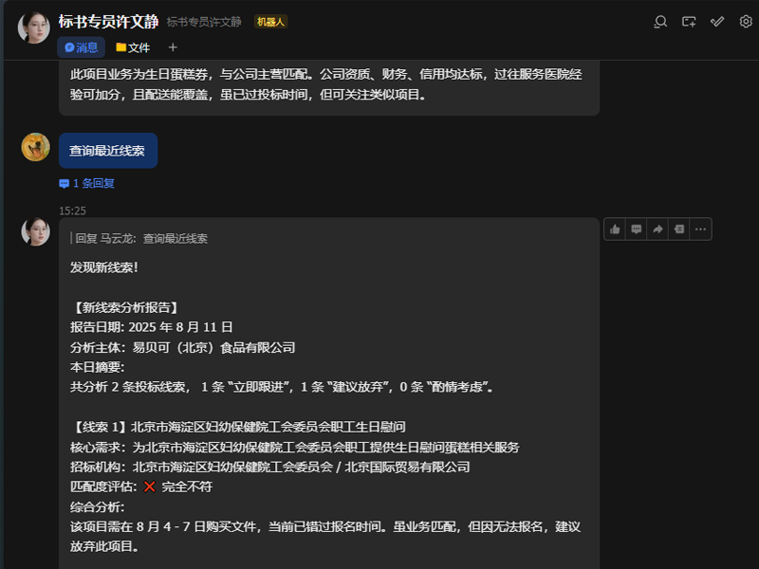Click the 查询最近线索 button
759x569 pixels.
click(107, 150)
